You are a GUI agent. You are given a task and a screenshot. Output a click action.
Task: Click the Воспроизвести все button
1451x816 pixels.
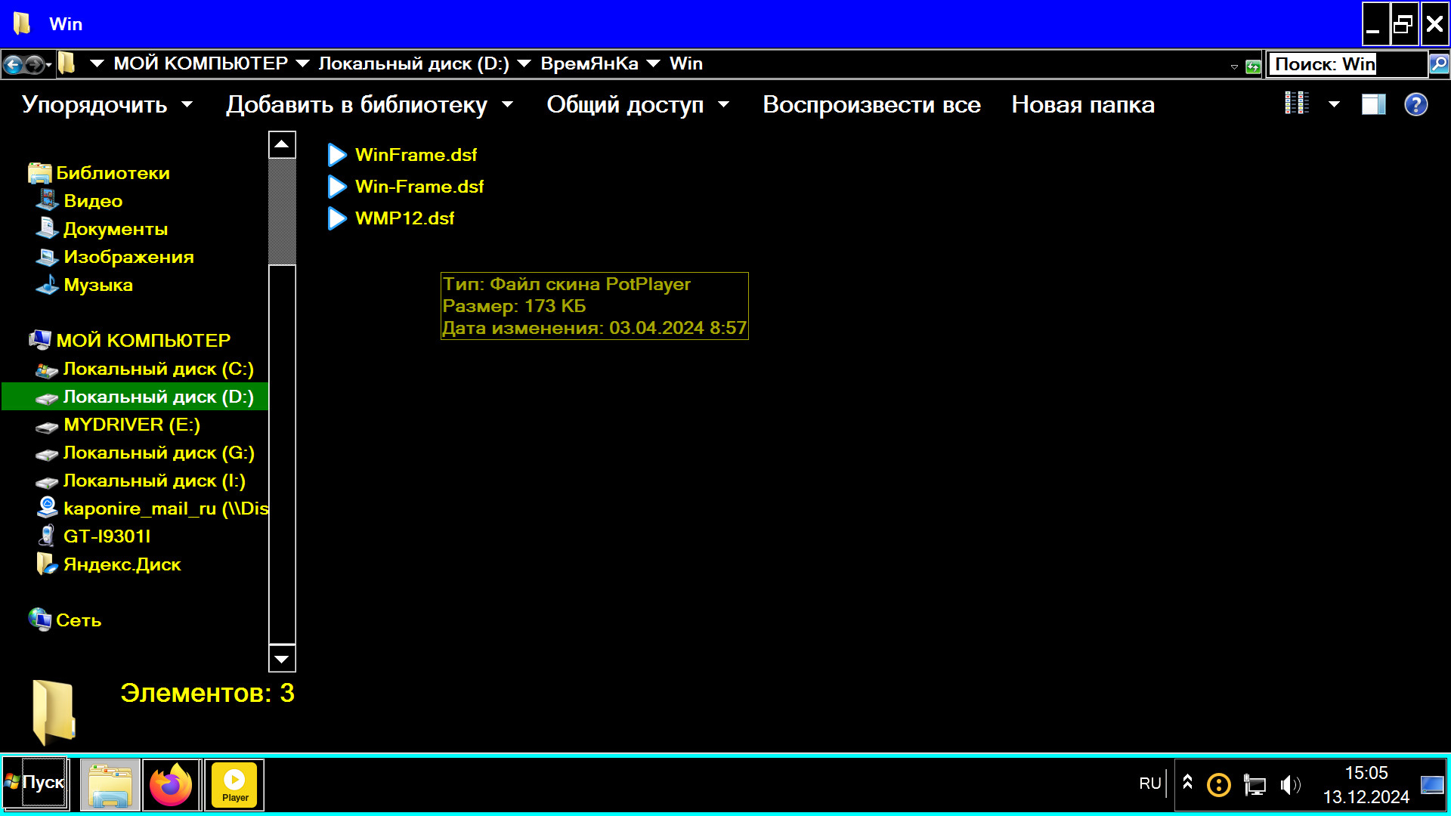click(x=871, y=104)
